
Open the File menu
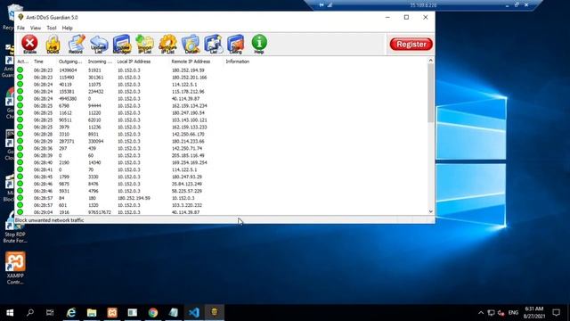pos(20,28)
